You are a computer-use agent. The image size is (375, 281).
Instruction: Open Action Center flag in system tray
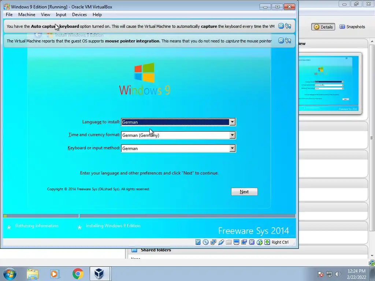(x=320, y=274)
